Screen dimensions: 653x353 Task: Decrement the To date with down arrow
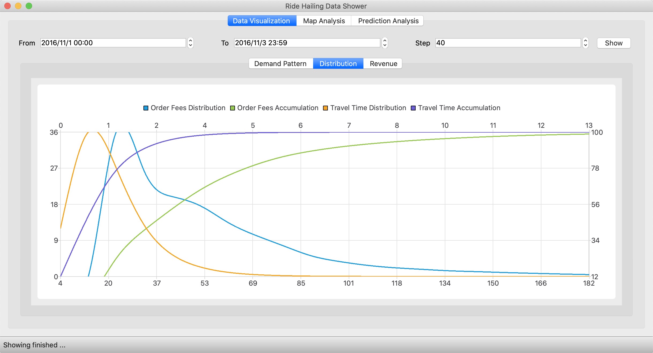385,45
